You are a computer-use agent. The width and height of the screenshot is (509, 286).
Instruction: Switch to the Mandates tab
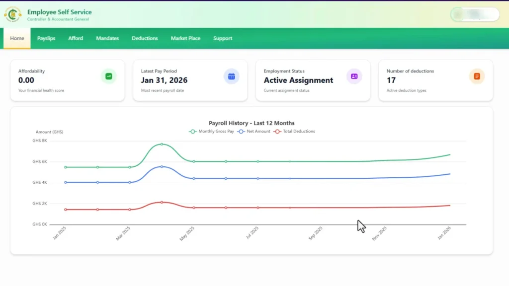[107, 38]
